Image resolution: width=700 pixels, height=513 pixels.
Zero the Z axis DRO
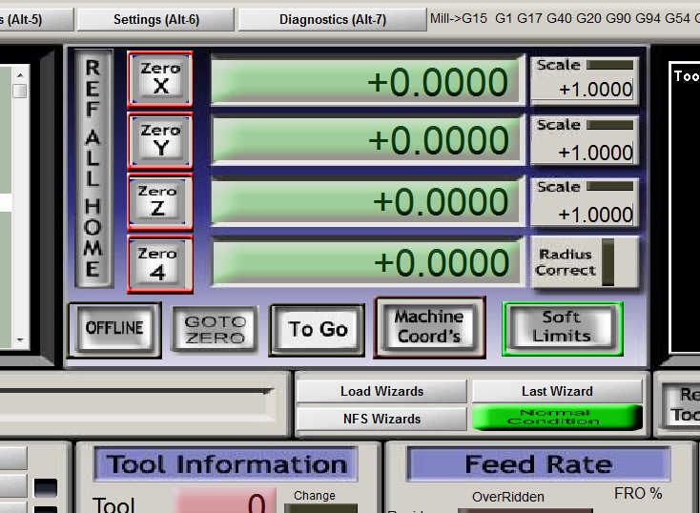pos(160,202)
